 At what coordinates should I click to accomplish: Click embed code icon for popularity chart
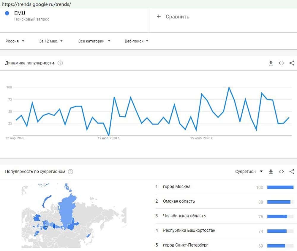click(281, 63)
